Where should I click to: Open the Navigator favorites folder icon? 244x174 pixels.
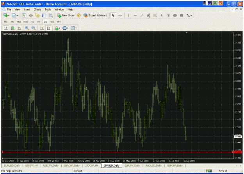(37, 15)
